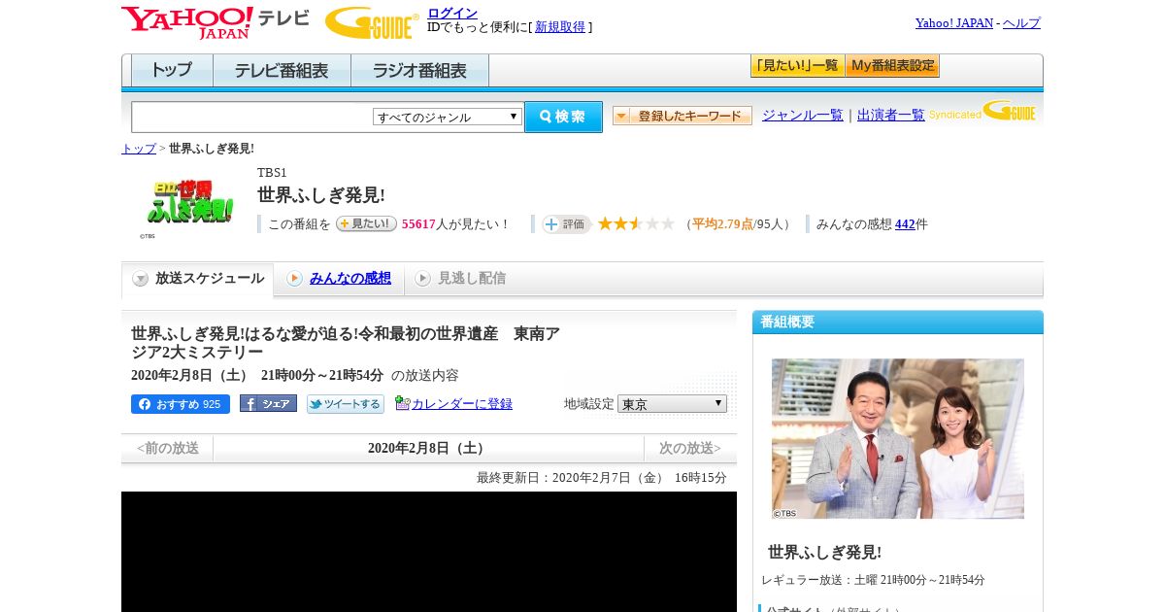Image resolution: width=1165 pixels, height=612 pixels.
Task: Expand the 地域設定 東京 region dropdown
Action: (x=672, y=403)
